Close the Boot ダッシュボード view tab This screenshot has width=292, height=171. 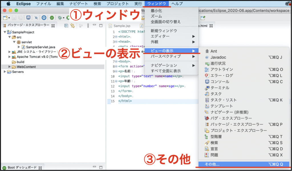pyautogui.click(x=40, y=168)
